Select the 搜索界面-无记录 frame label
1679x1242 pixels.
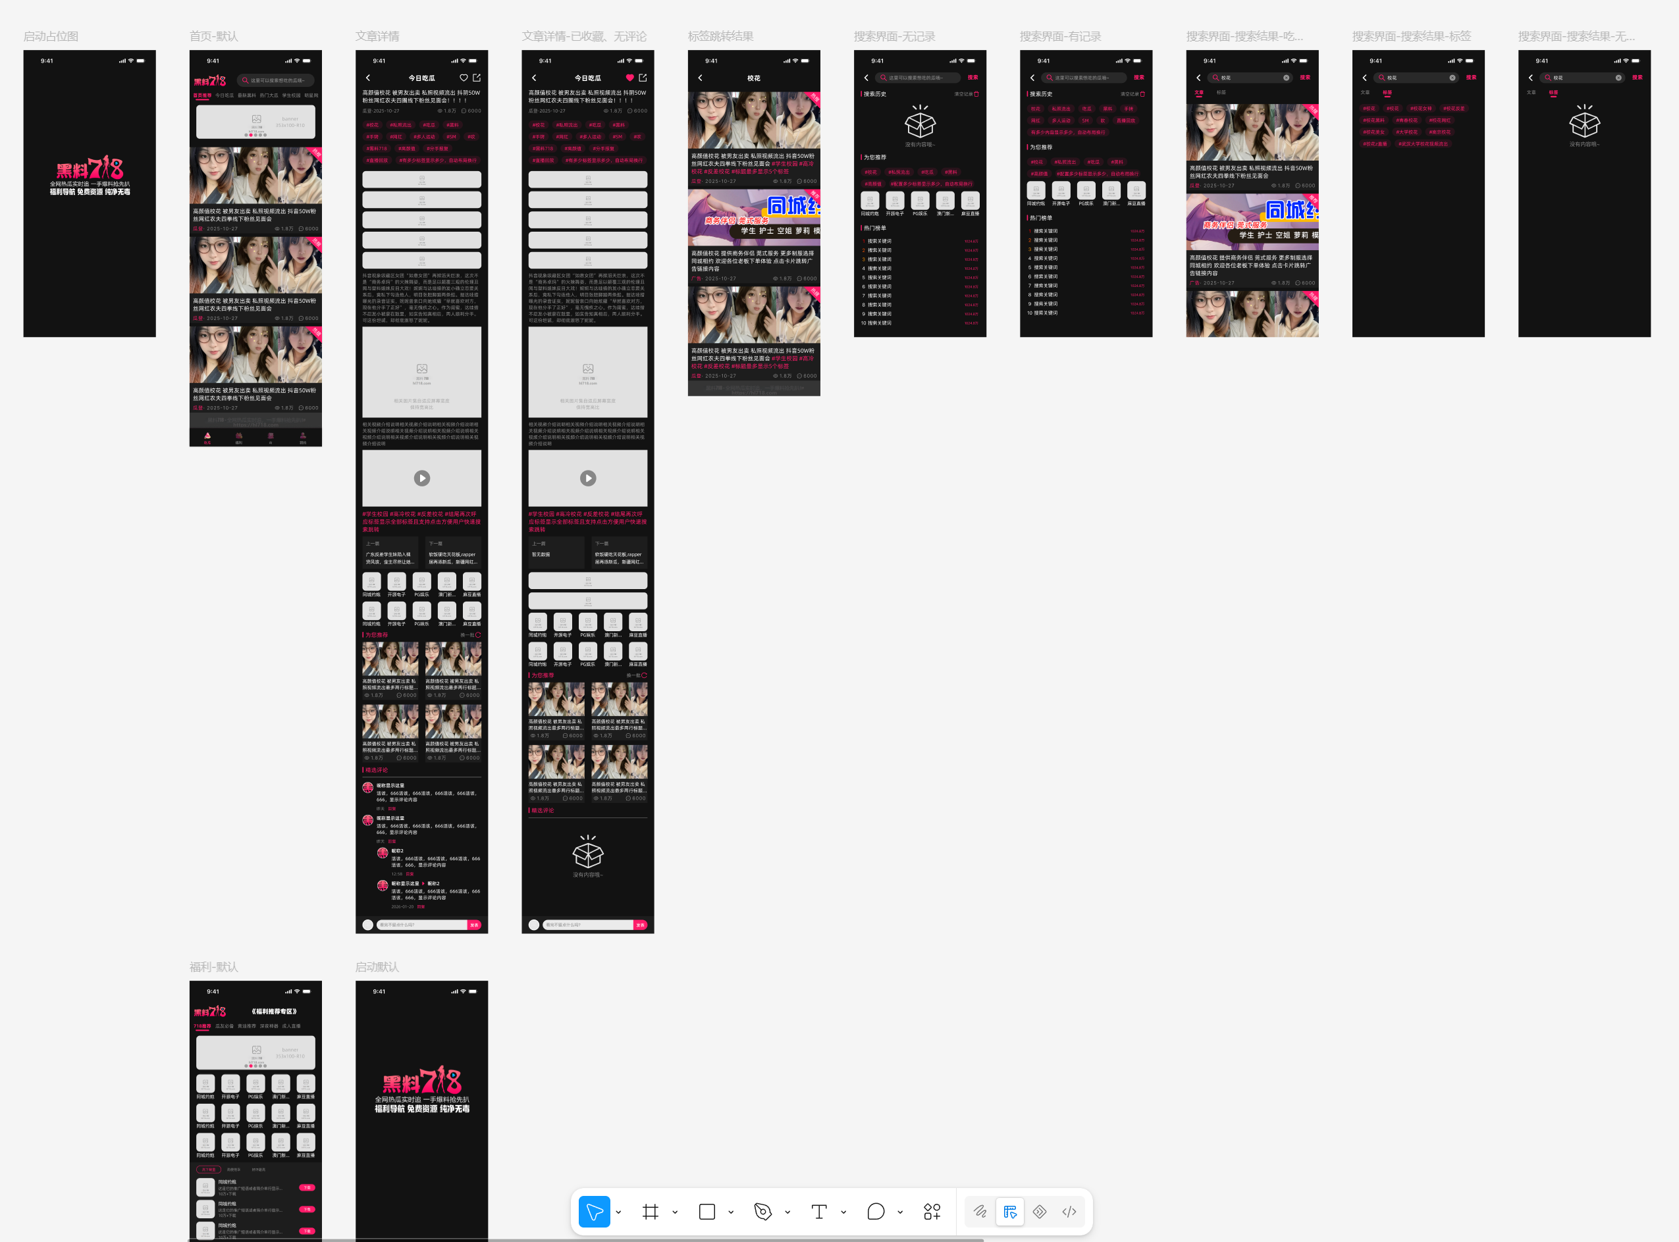(894, 36)
